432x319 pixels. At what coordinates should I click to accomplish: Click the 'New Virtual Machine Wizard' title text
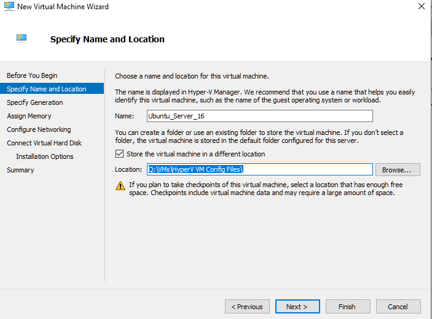[x=63, y=6]
